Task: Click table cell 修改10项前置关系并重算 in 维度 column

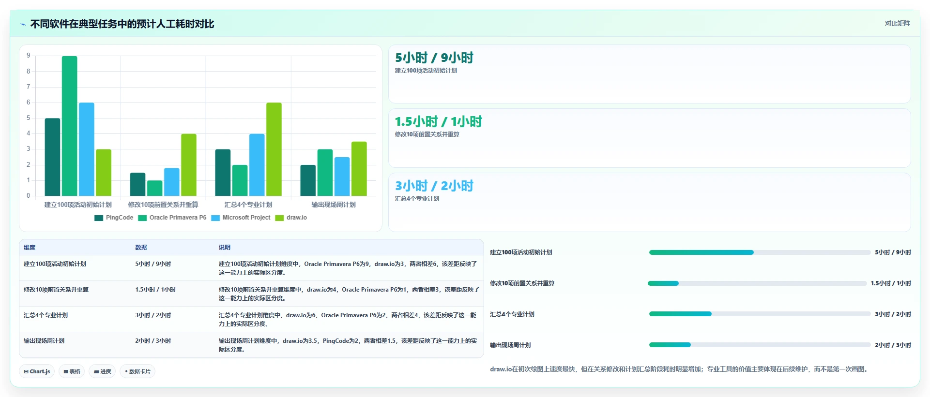Action: pyautogui.click(x=56, y=290)
